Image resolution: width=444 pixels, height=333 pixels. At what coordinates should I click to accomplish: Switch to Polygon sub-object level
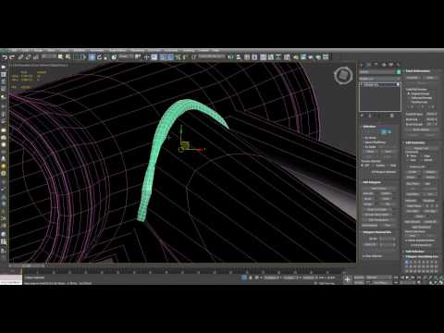point(384,131)
